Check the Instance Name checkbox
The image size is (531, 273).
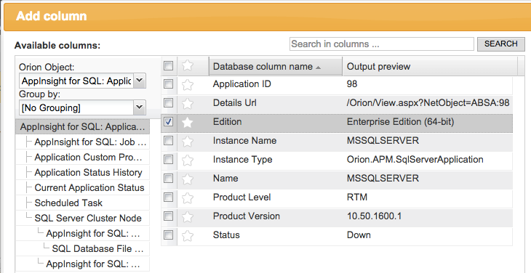coord(168,141)
